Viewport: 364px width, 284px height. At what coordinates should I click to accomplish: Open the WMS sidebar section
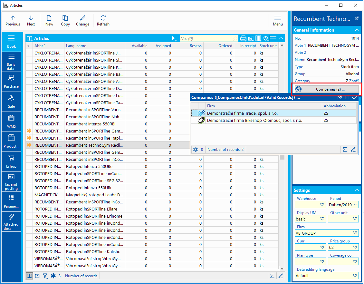click(11, 121)
